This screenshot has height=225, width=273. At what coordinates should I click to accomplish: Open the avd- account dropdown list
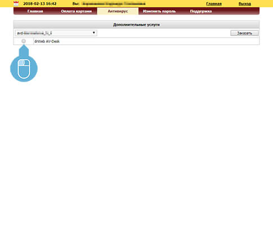click(x=56, y=33)
